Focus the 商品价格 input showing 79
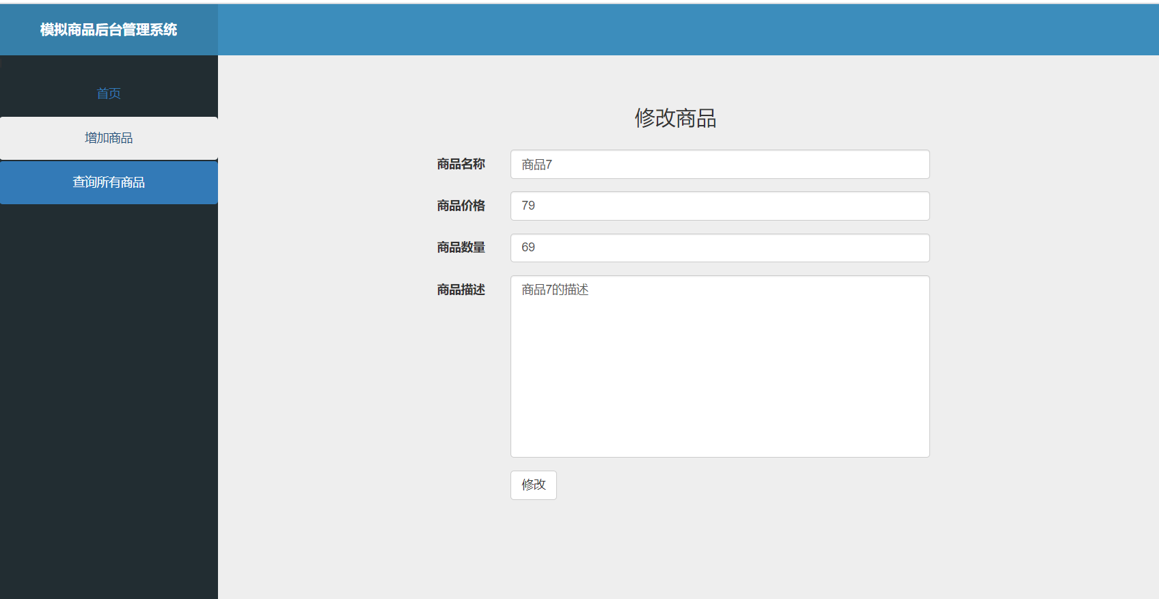 tap(720, 206)
